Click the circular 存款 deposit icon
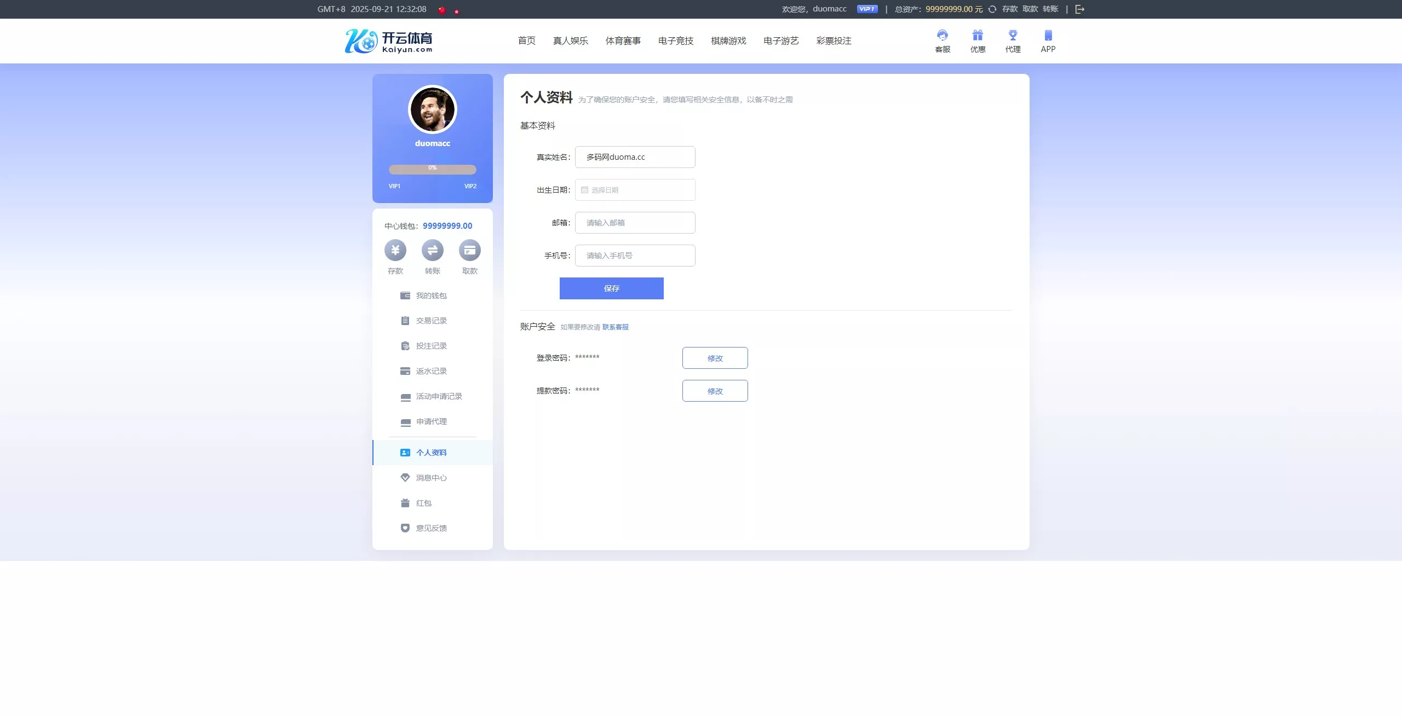1402x718 pixels. point(395,250)
